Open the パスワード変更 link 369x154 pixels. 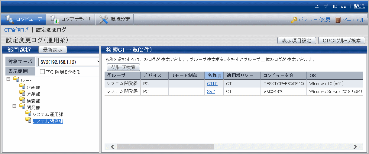[x=315, y=20]
